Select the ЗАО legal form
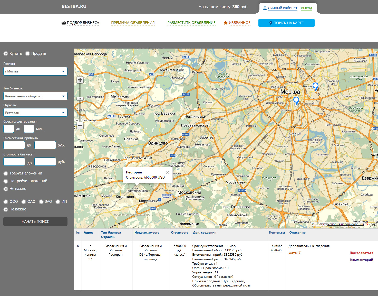The height and width of the screenshot is (296, 378). [x=41, y=202]
